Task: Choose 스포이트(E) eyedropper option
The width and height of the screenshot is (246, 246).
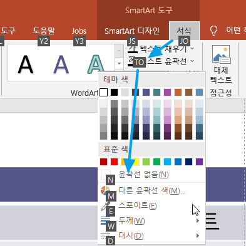Action: pos(151,205)
